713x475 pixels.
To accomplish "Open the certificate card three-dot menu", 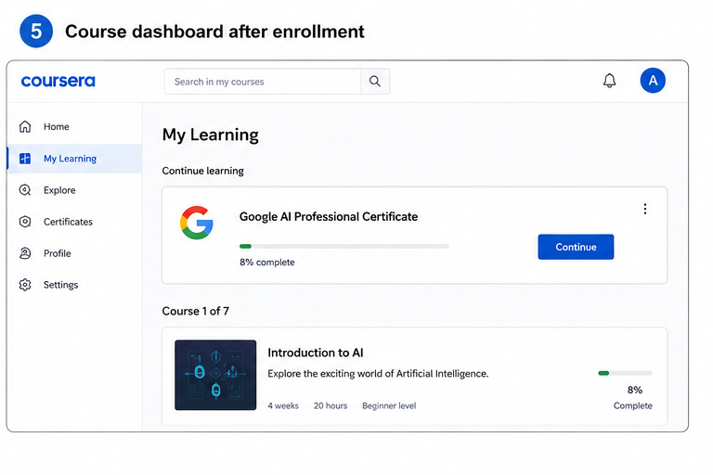I will (x=645, y=209).
